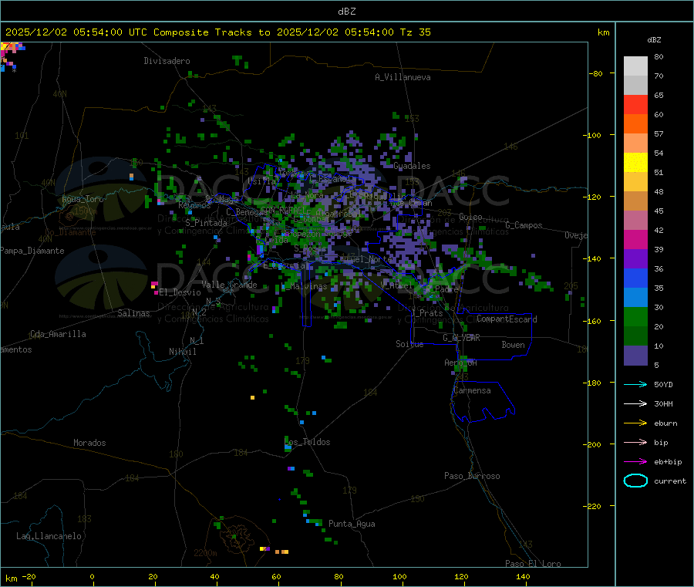Screen dimensions: 694x587
Task: Select the 60 dBZ orange swatch in legend
Action: (x=635, y=124)
